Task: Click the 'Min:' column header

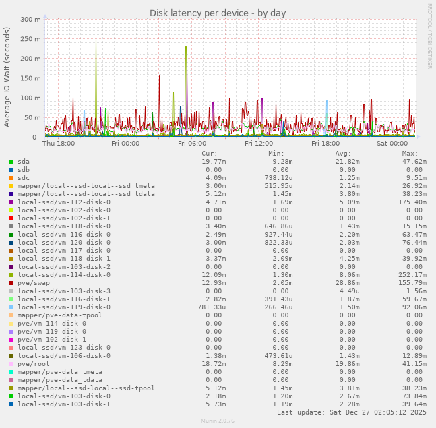Action: point(276,154)
